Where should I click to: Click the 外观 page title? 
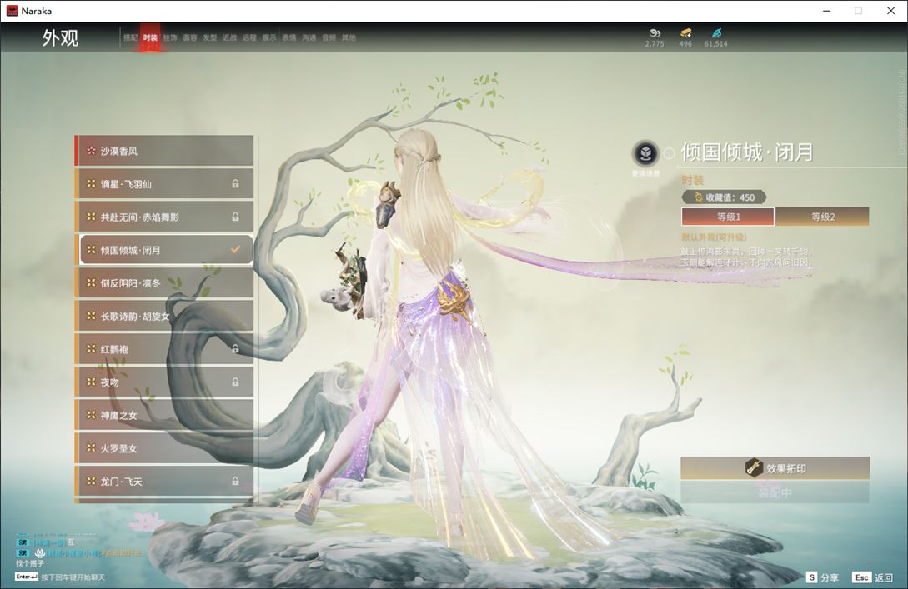pos(60,38)
